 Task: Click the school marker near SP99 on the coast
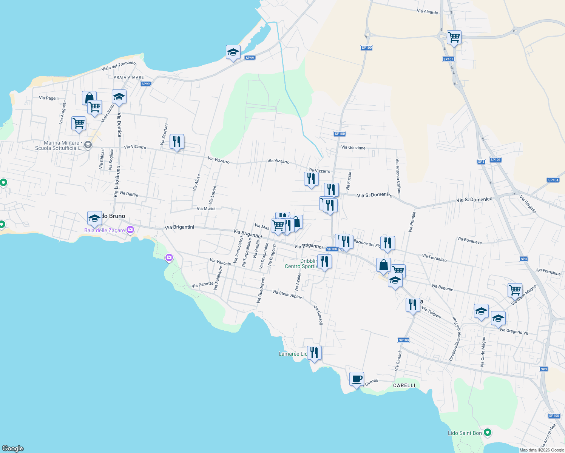pyautogui.click(x=233, y=52)
